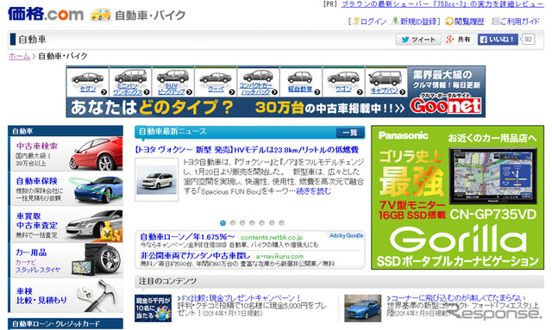This screenshot has width=552, height=330.
Task: Click the wrench and hammer image
Action: pos(97,295)
